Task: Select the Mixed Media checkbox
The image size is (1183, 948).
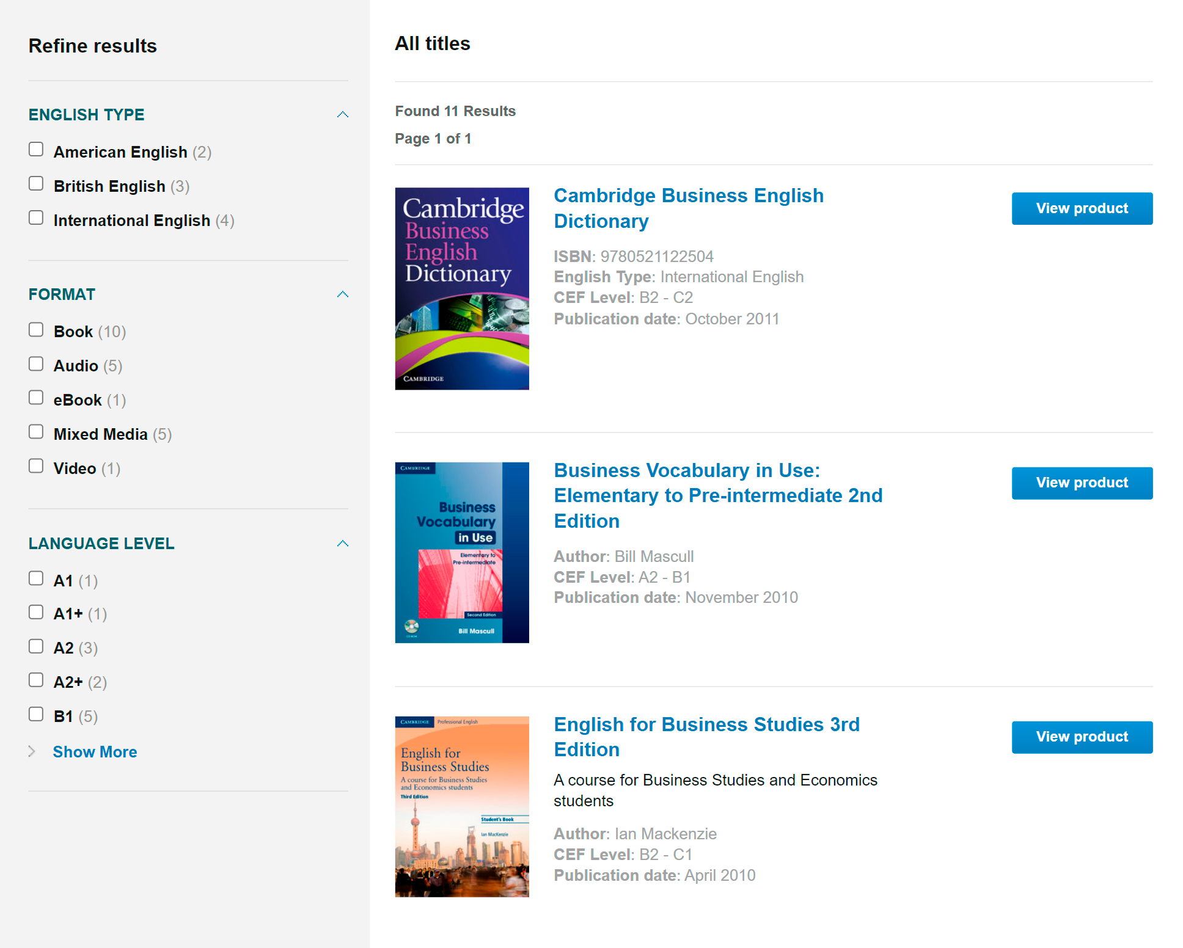Action: coord(36,432)
